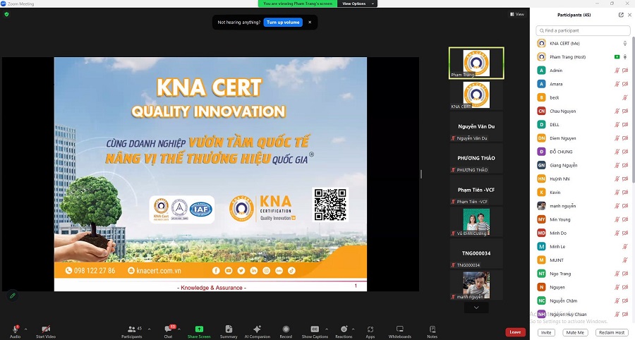Click the Turn up volume button

283,23
